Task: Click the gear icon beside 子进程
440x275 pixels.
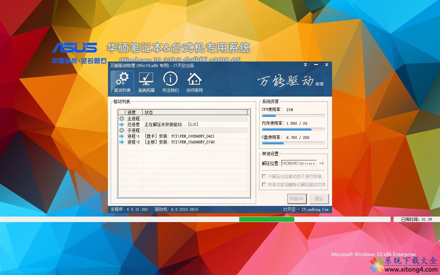Action: tap(122, 130)
